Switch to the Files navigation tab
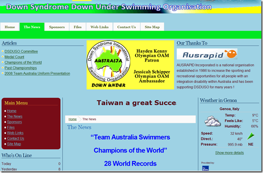Viewport: 263px width, 173px height. point(78,27)
